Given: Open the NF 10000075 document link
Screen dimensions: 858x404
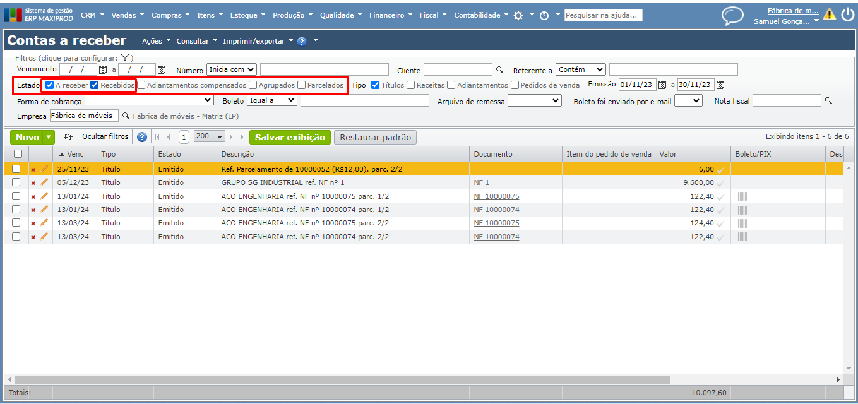Looking at the screenshot, I should point(496,196).
